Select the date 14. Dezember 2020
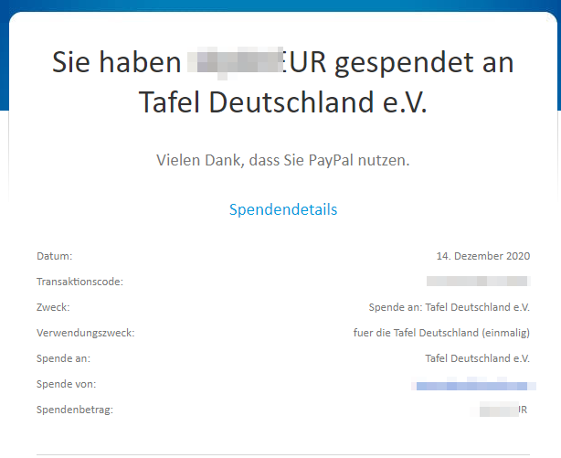Image resolution: width=561 pixels, height=458 pixels. [483, 256]
